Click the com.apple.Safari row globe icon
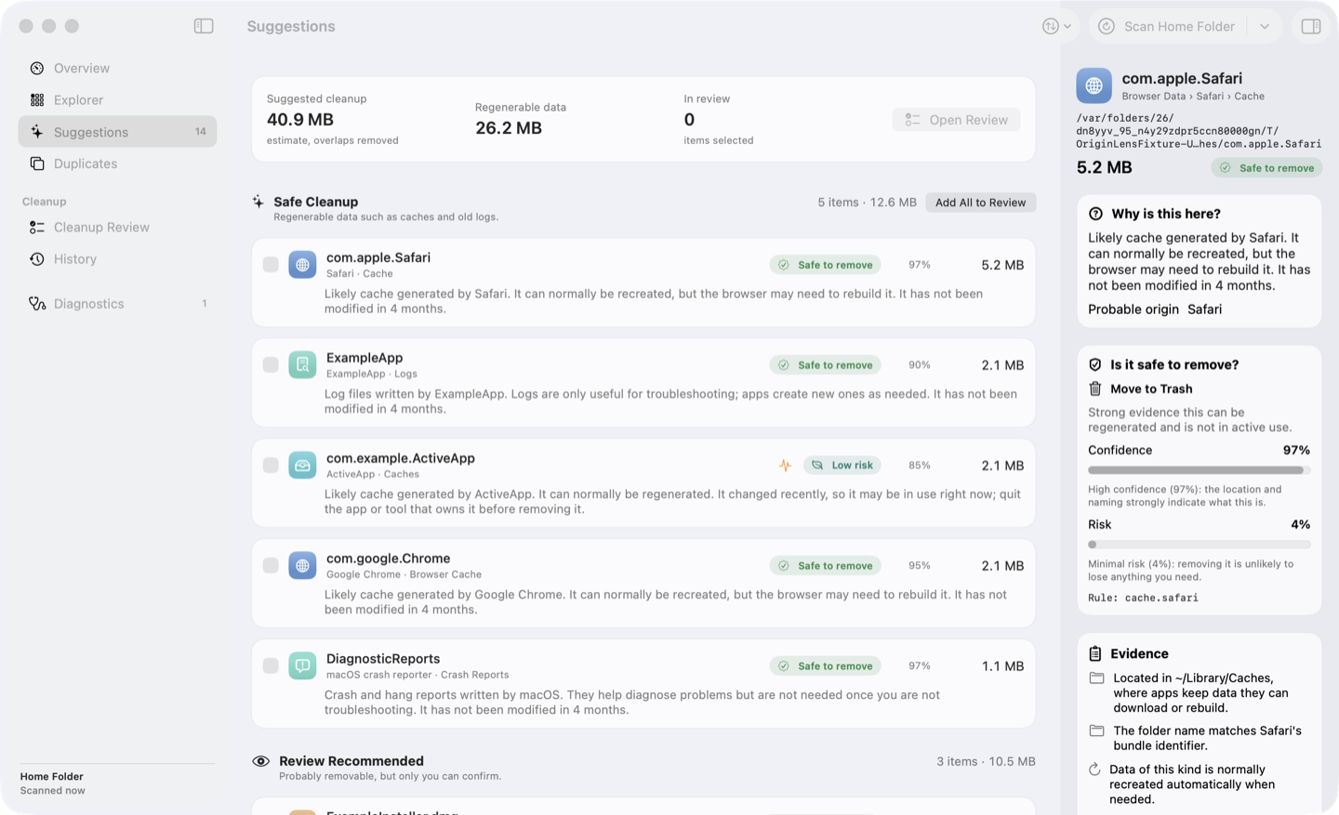 point(302,265)
